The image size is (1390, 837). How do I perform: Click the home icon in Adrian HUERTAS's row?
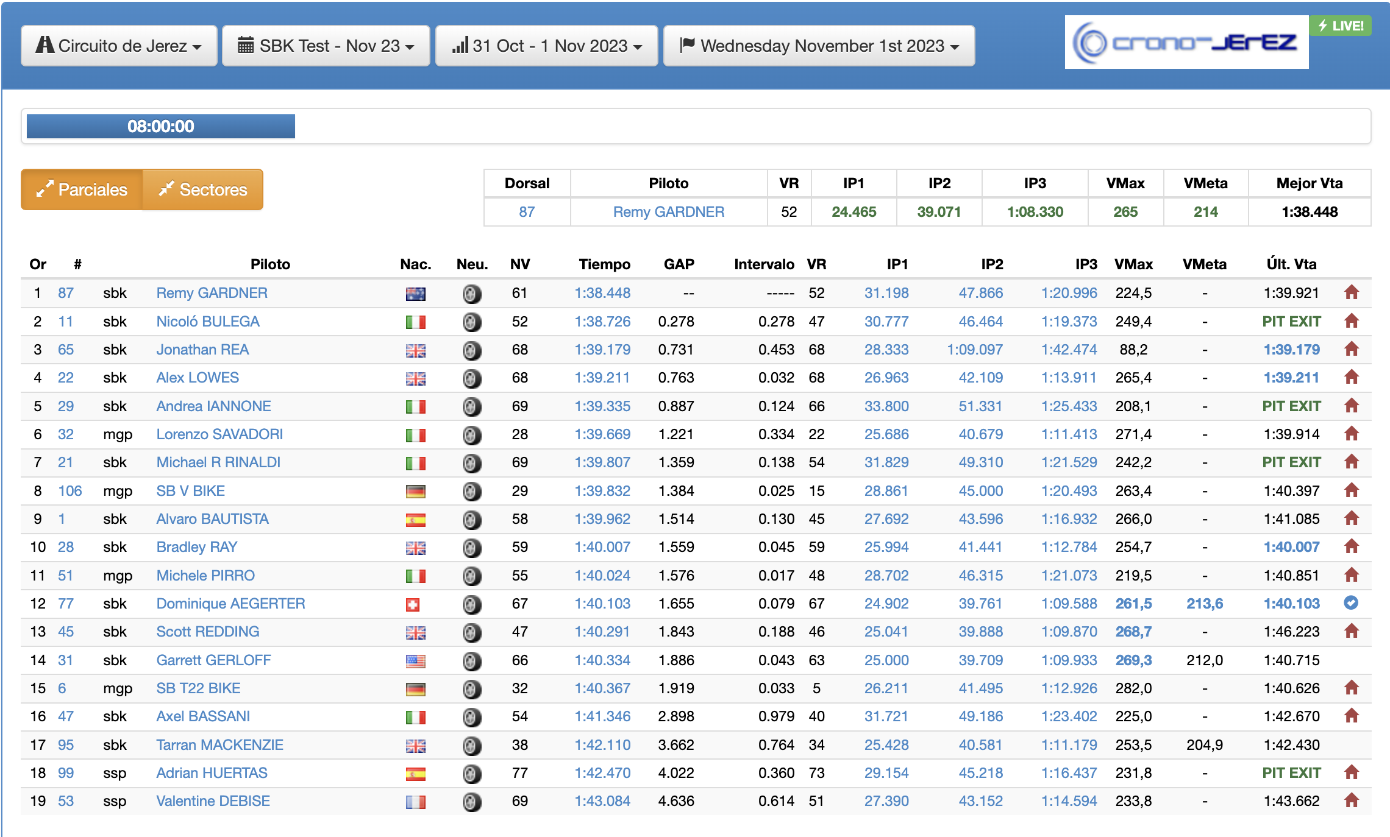click(x=1352, y=772)
